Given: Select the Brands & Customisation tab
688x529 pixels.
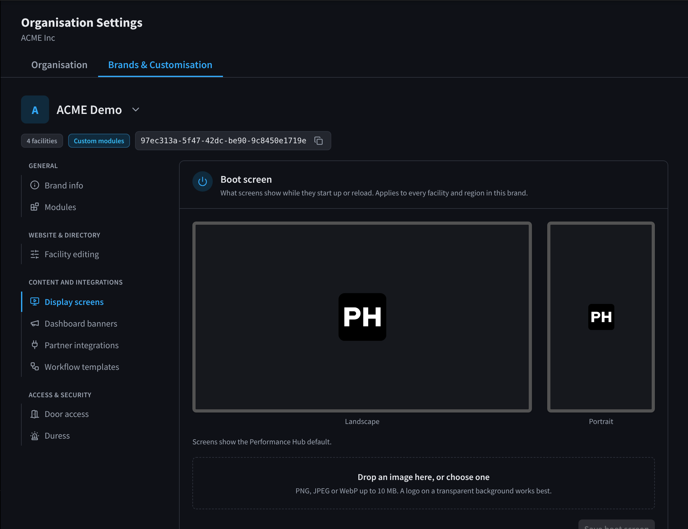Looking at the screenshot, I should coord(160,65).
